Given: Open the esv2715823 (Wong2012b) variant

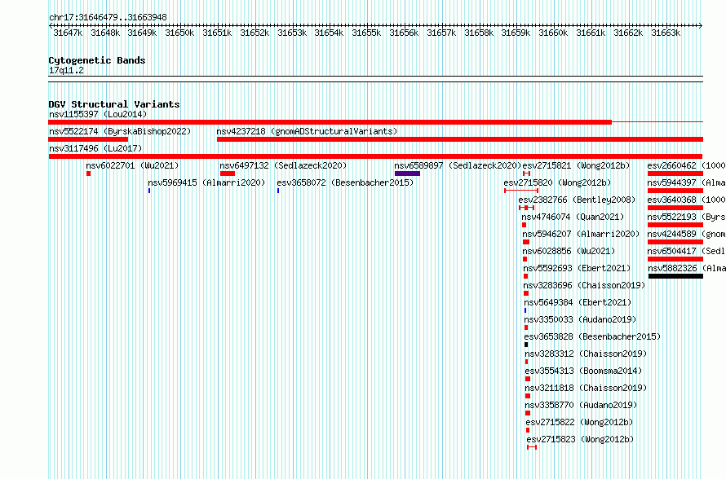Looking at the screenshot, I should pyautogui.click(x=581, y=439).
